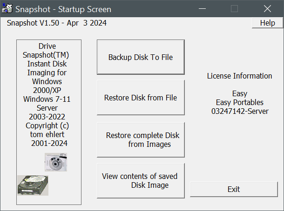Click the hard disk drive picture
The image size is (284, 211).
point(33,185)
